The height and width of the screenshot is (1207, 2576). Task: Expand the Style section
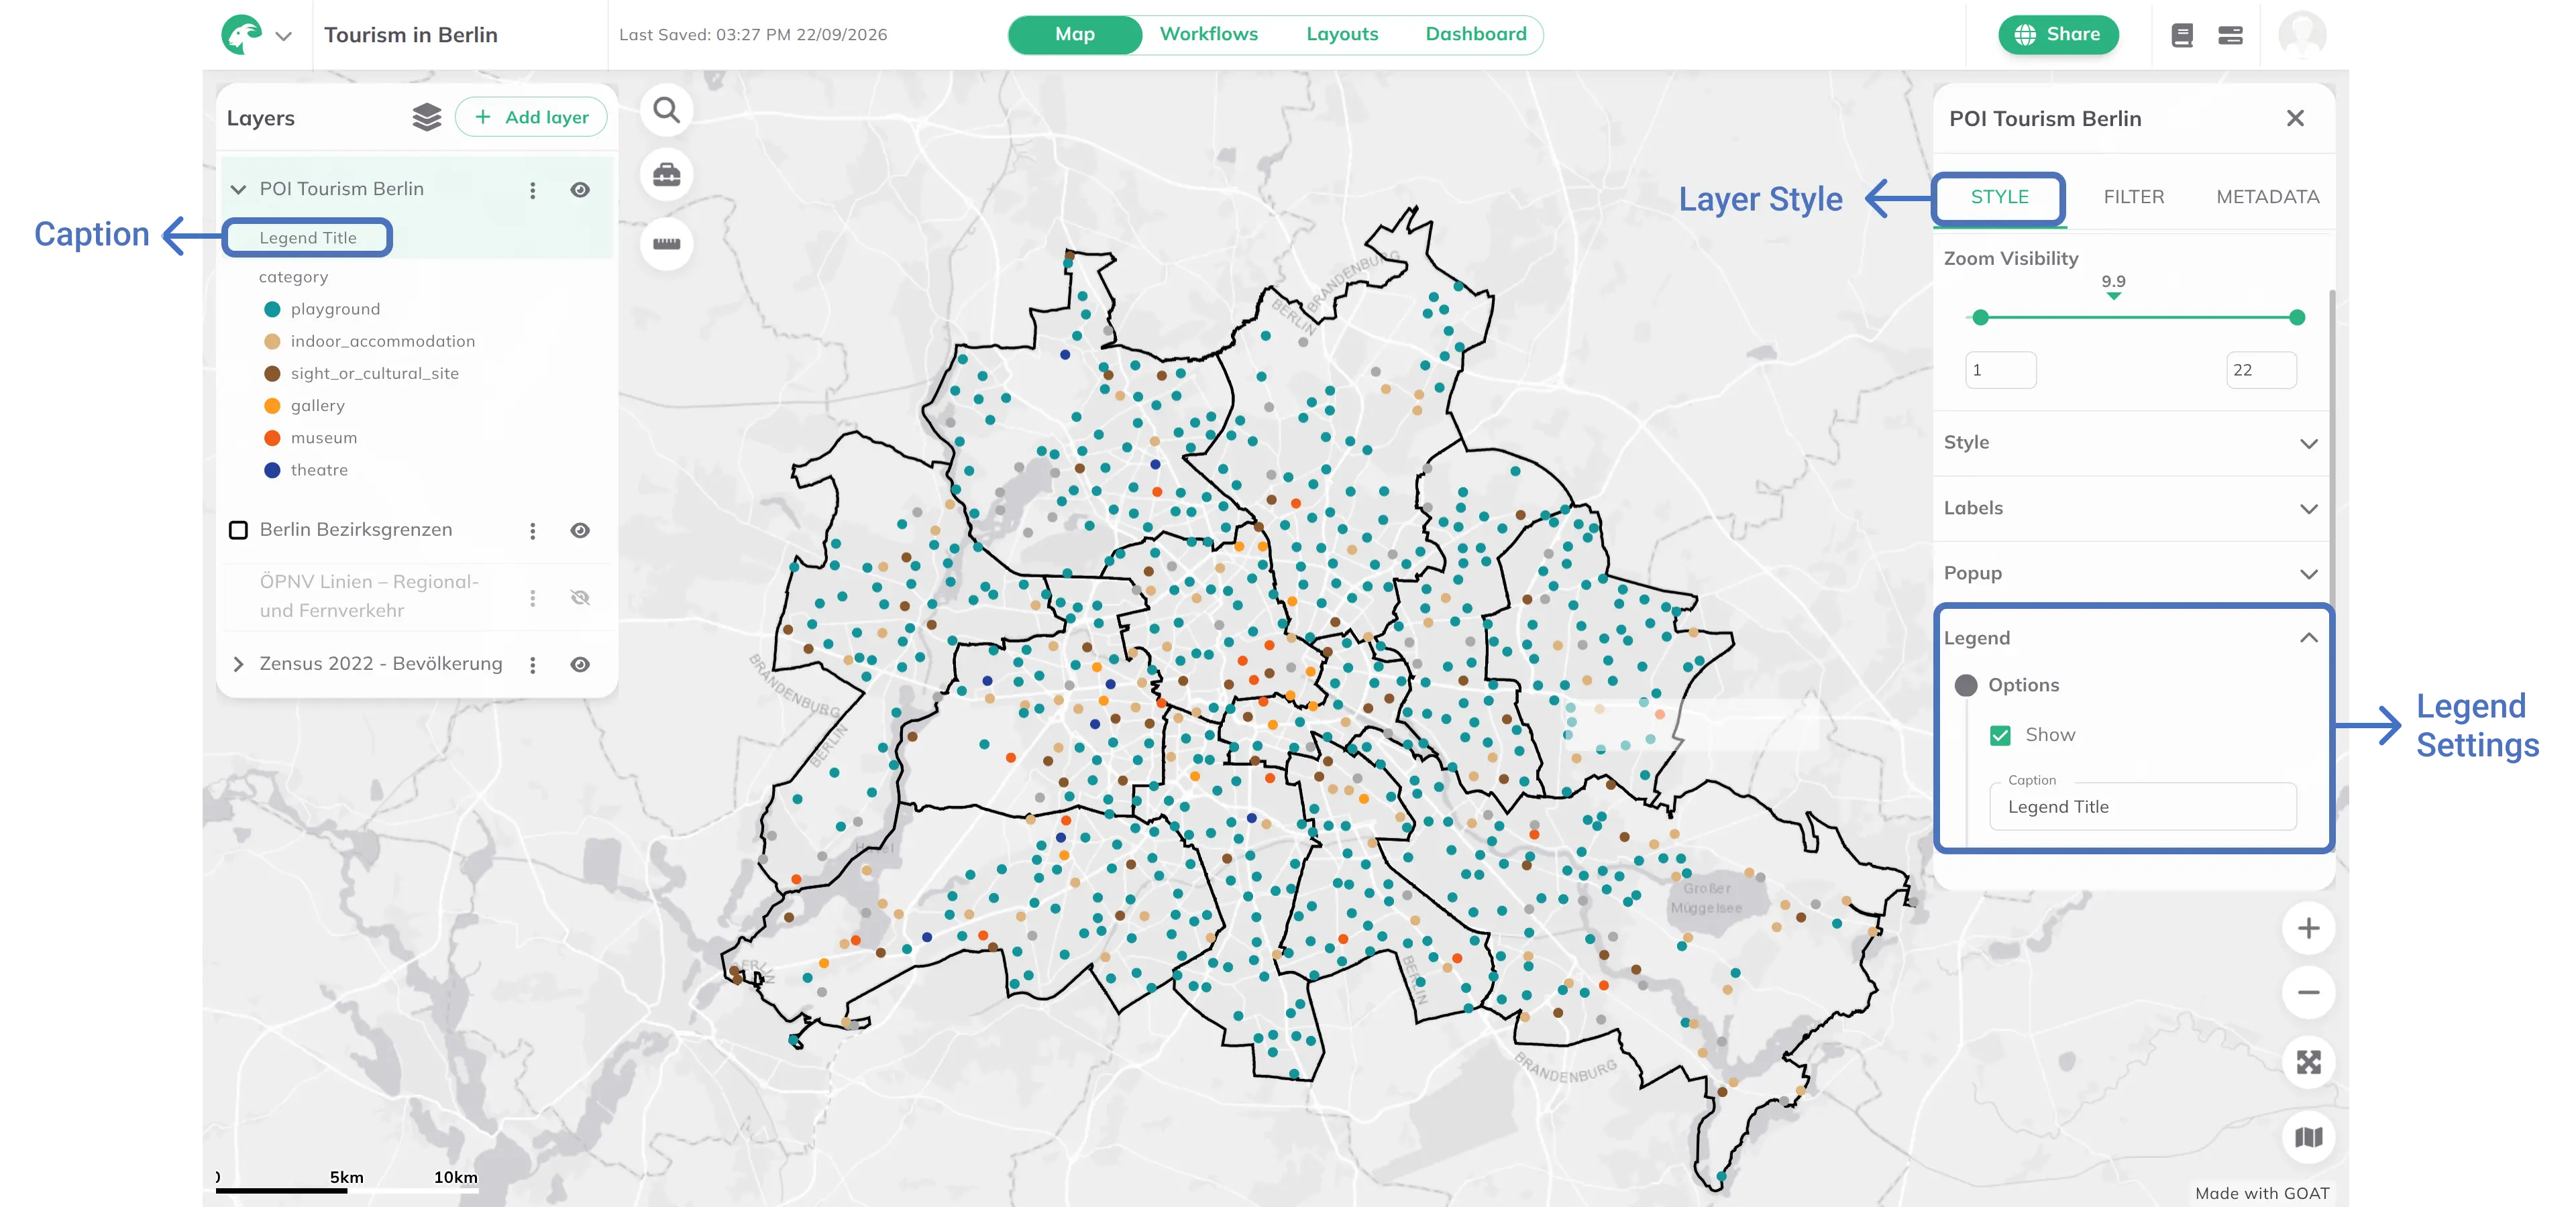click(2131, 443)
